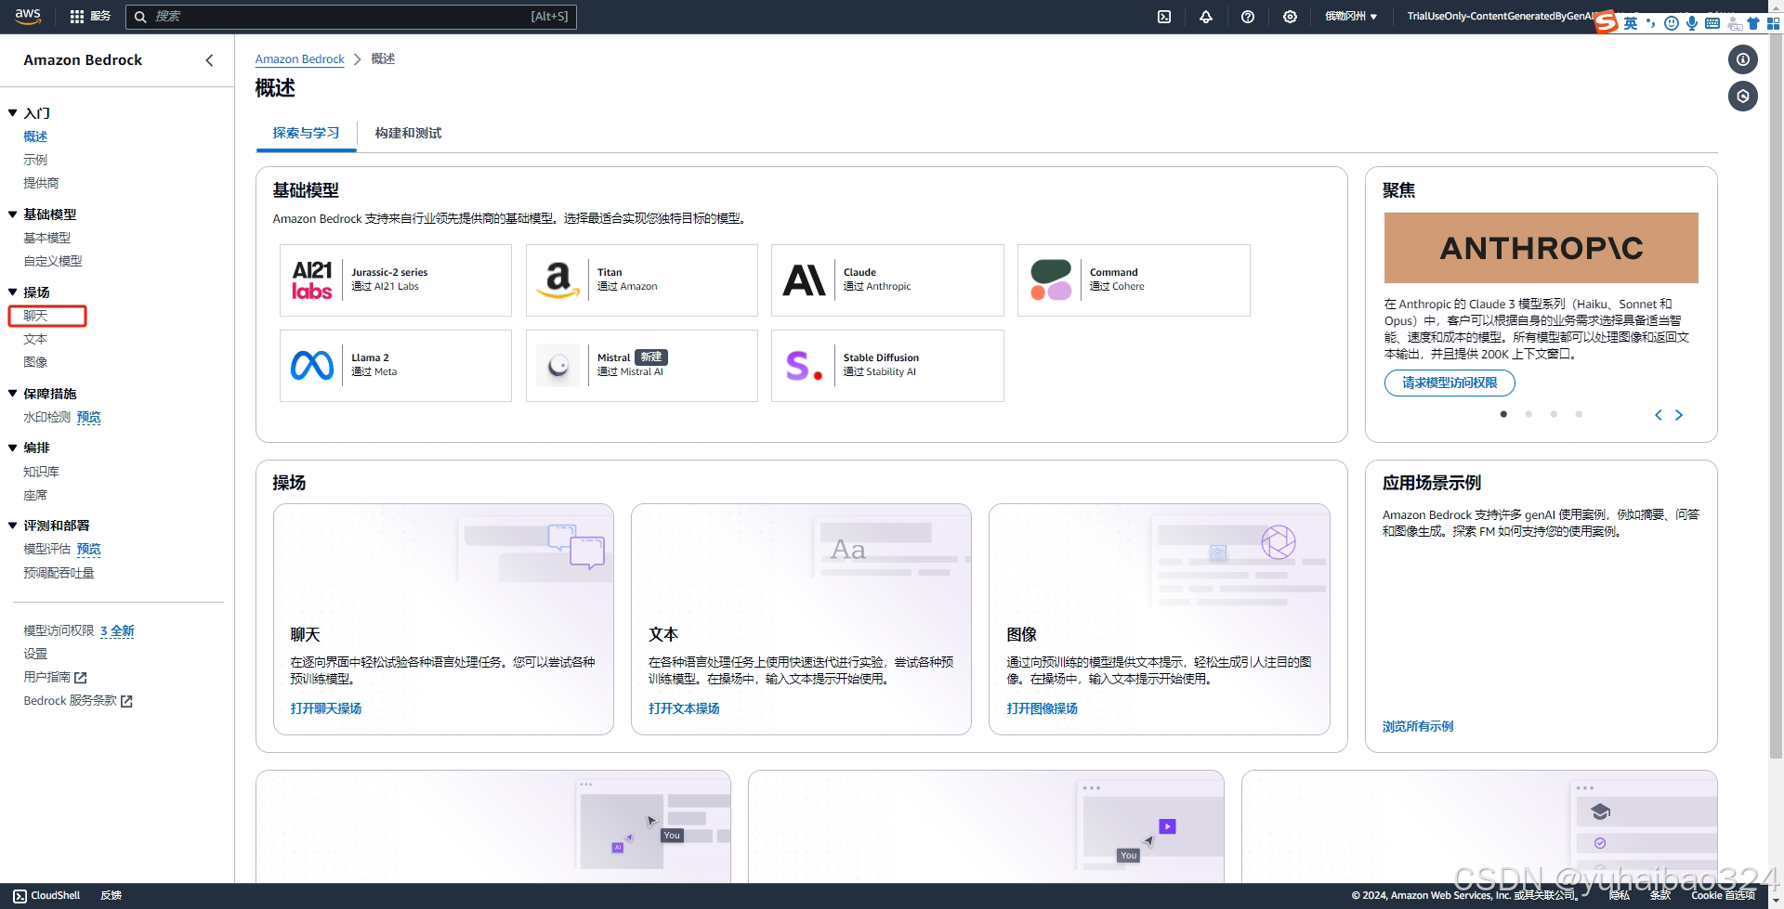Collapse the 基础模型 sidebar section
1784x909 pixels.
(13, 214)
